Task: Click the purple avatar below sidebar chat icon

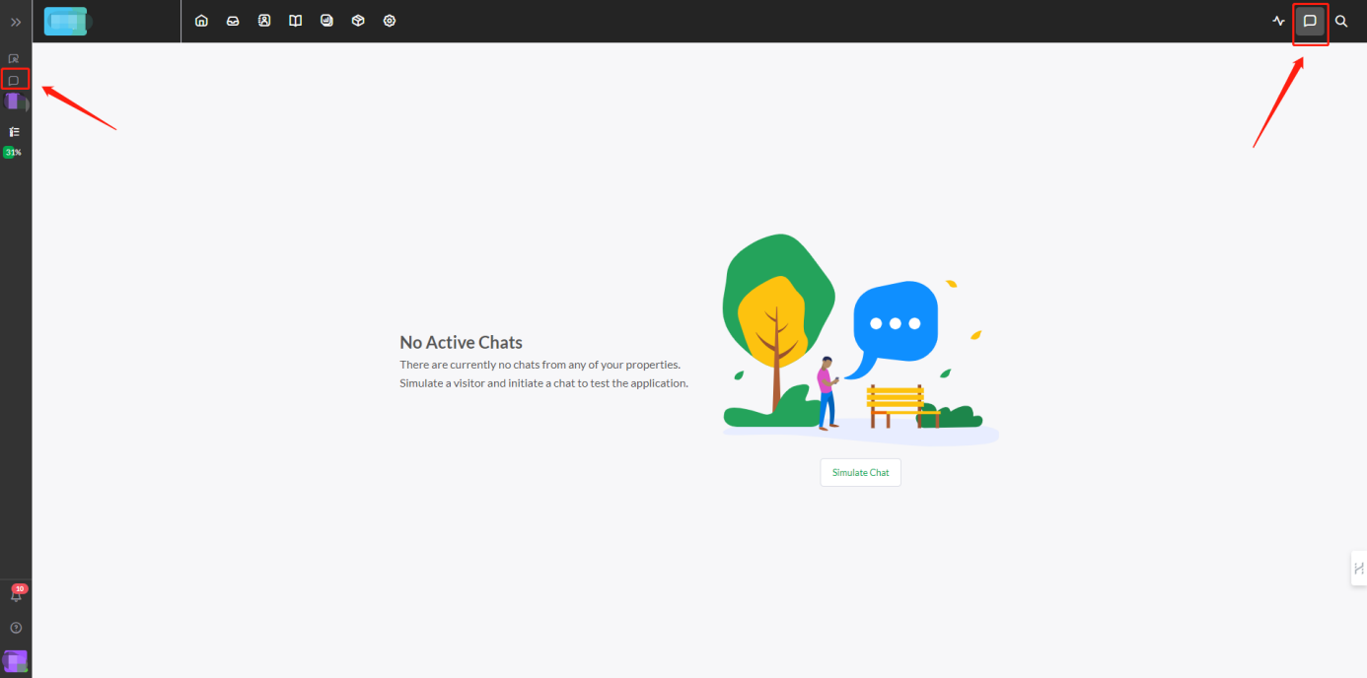Action: 14,102
